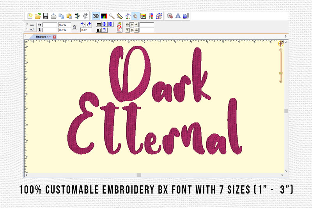Screen dimensions: 312x208
Task: Click the lower alignment value field
Action: tap(147, 30)
